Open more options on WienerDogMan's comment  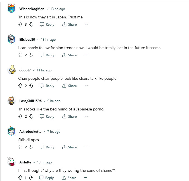click(86, 25)
